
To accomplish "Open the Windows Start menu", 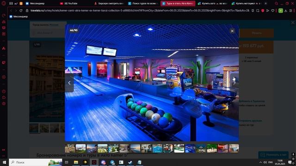I will pos(4,162).
